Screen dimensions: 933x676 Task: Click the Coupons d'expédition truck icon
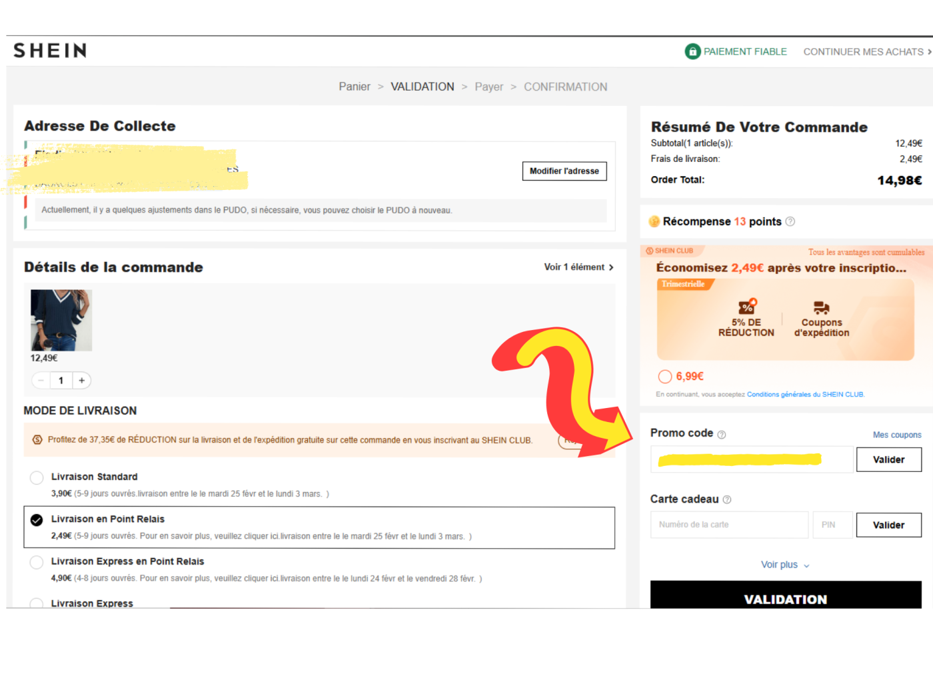(821, 307)
